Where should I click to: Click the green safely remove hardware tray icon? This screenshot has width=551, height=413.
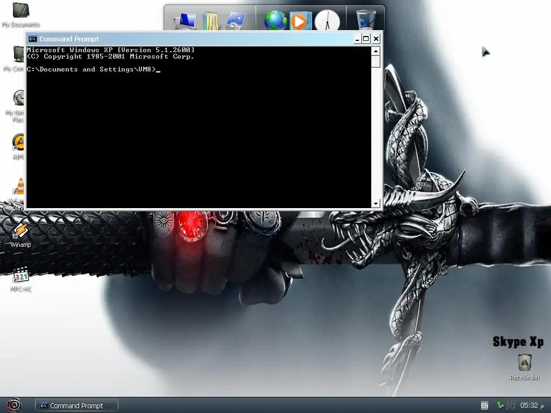point(500,405)
